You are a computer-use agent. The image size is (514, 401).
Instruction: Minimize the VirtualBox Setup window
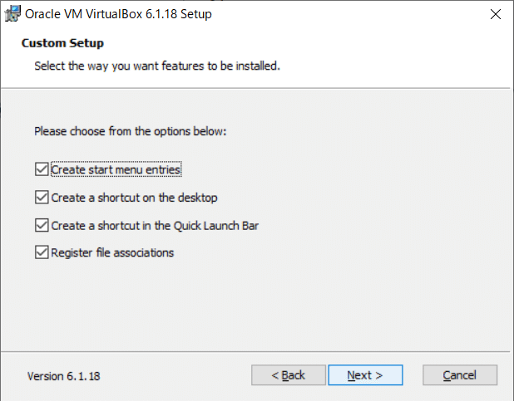[x=418, y=14]
